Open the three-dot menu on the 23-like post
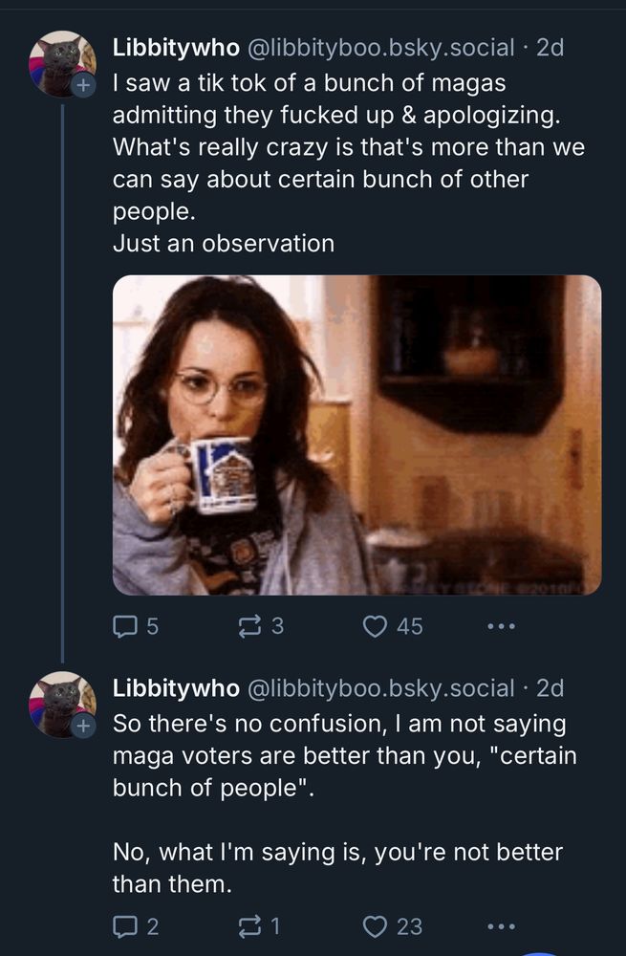The height and width of the screenshot is (956, 626). [501, 926]
